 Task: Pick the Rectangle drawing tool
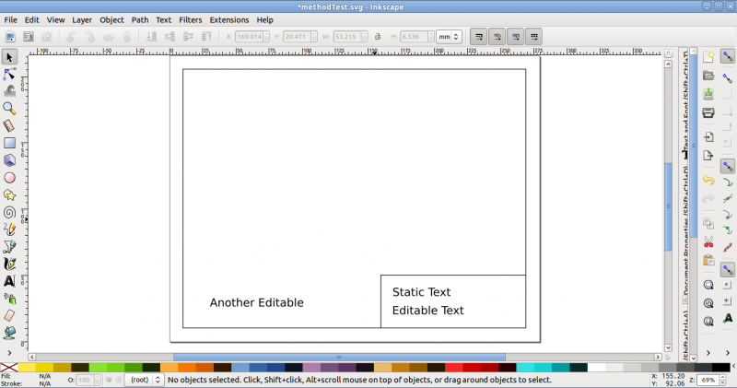9,143
